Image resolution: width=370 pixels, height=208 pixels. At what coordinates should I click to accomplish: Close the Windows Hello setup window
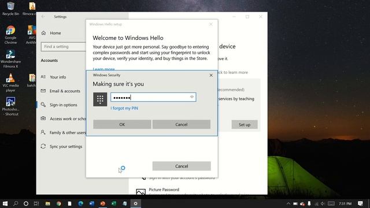(210, 24)
